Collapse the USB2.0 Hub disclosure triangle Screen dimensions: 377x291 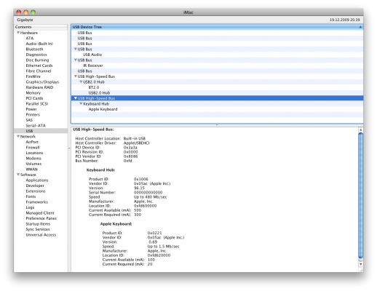(x=81, y=81)
